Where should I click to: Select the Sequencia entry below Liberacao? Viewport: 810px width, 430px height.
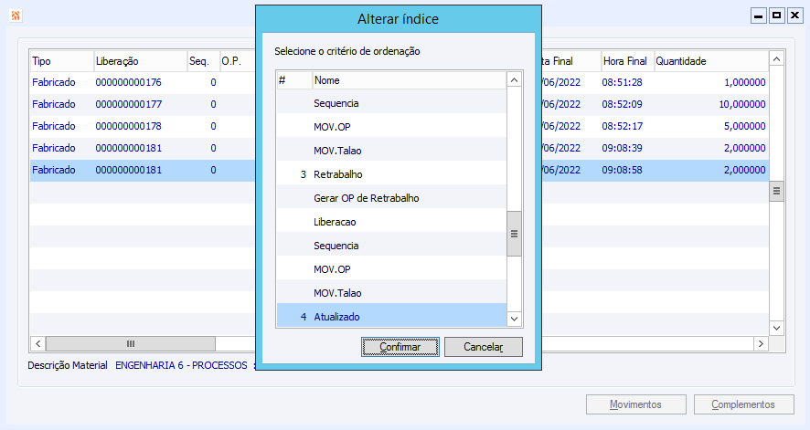(x=391, y=246)
